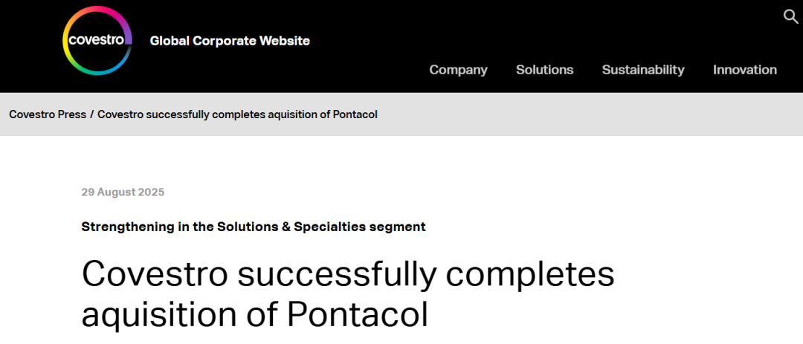Image resolution: width=803 pixels, height=344 pixels.
Task: Click the Global Corporate Website header text
Action: [x=230, y=41]
